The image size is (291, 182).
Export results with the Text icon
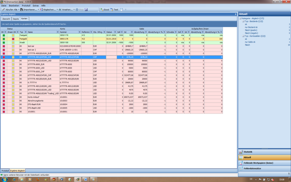(x=112, y=10)
